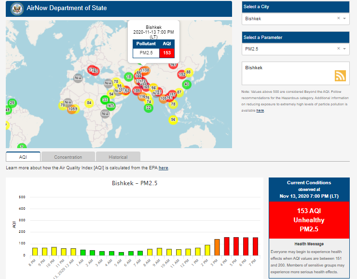This screenshot has width=357, height=279.
Task: Click the yellow map marker showing 88
Action: 189,72
